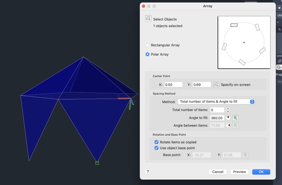The image size is (282, 185).
Task: Click the Center Point Y field
Action: [202, 85]
